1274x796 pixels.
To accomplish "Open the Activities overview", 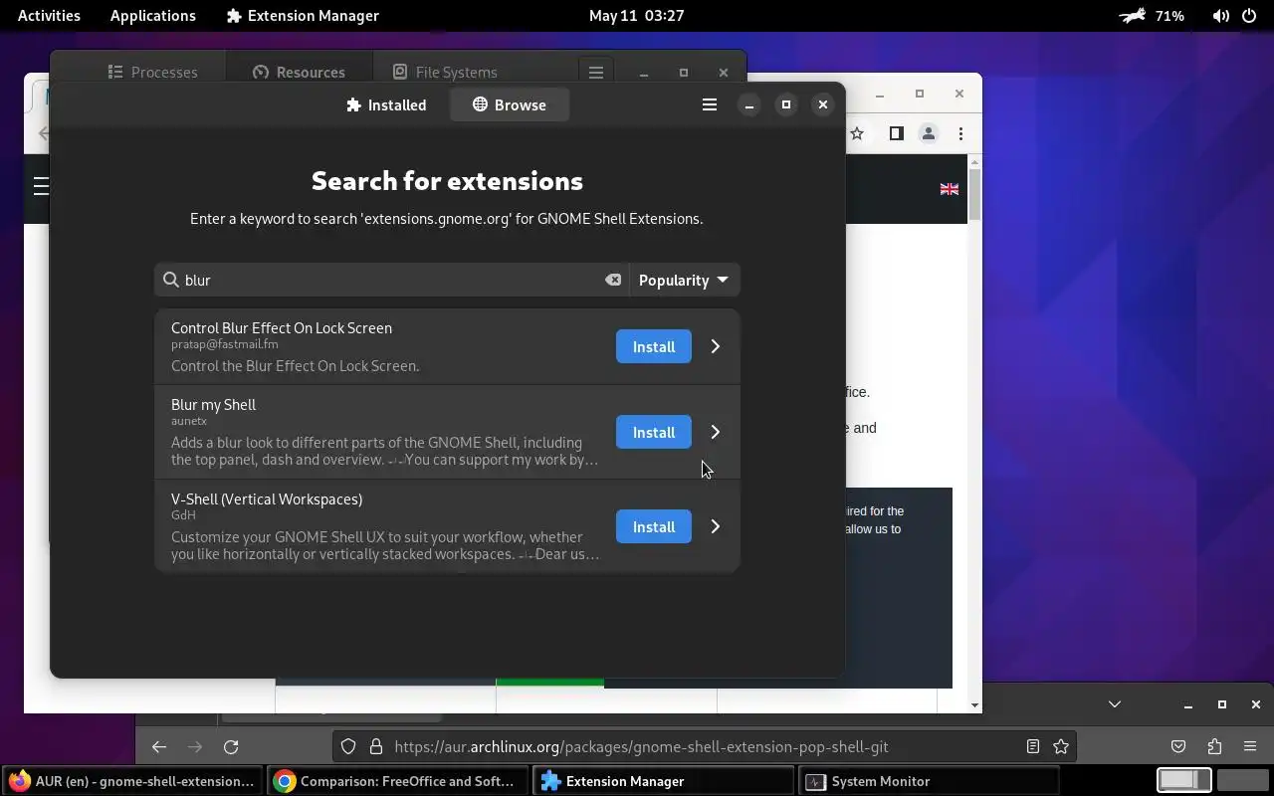I will 49,16.
